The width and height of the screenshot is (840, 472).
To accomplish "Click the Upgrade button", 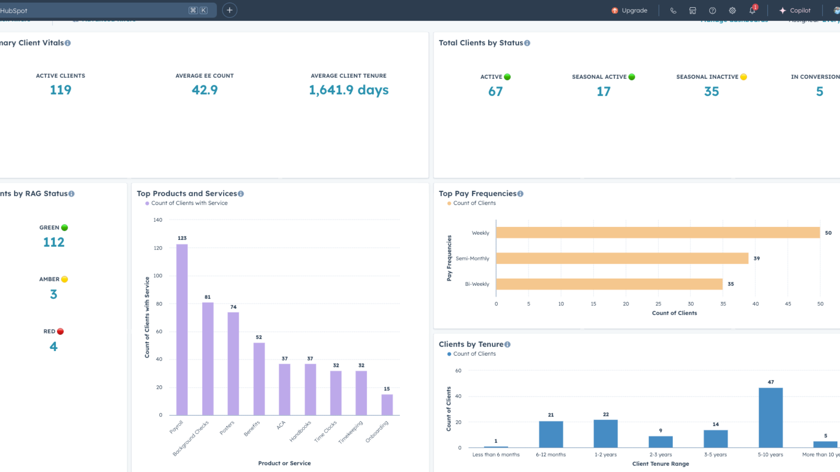I will 629,10.
